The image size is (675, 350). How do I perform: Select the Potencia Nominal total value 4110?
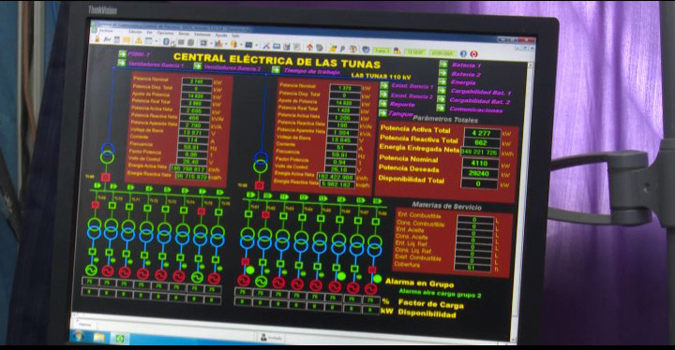(x=480, y=164)
